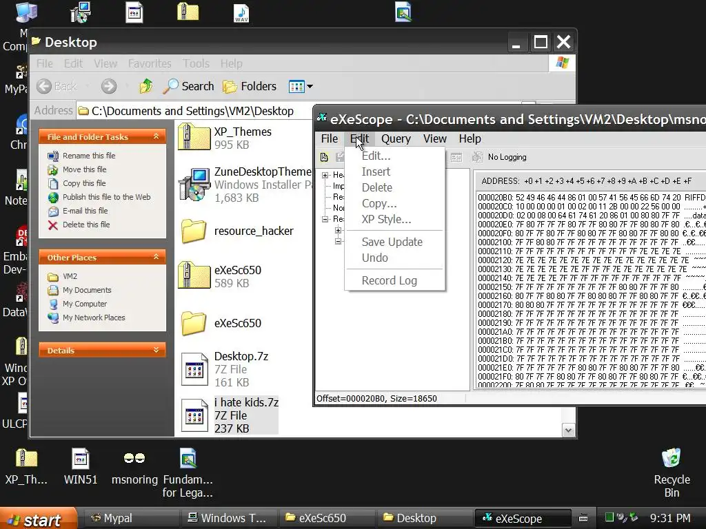Click E-mail this file link
The width and height of the screenshot is (706, 529).
tap(85, 211)
